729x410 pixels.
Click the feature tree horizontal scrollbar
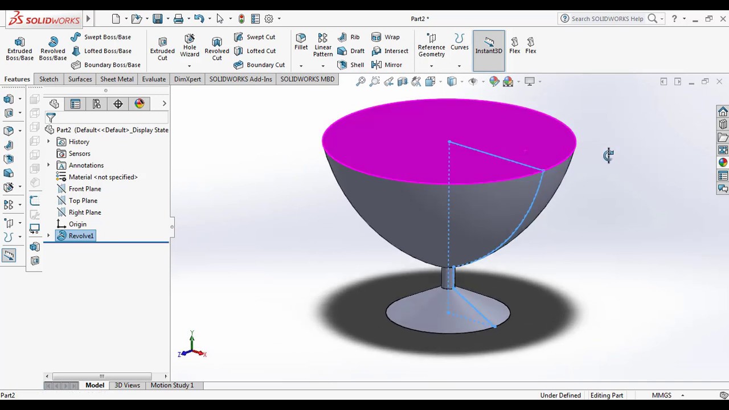102,376
